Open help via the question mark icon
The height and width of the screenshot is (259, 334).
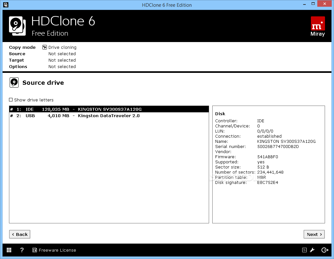(x=22, y=250)
